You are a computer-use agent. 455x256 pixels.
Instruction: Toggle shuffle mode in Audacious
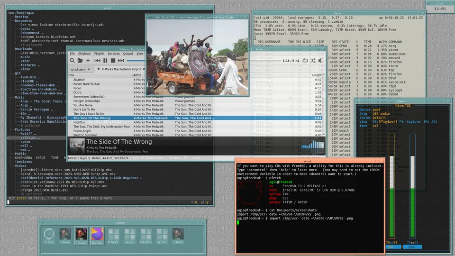click(313, 61)
